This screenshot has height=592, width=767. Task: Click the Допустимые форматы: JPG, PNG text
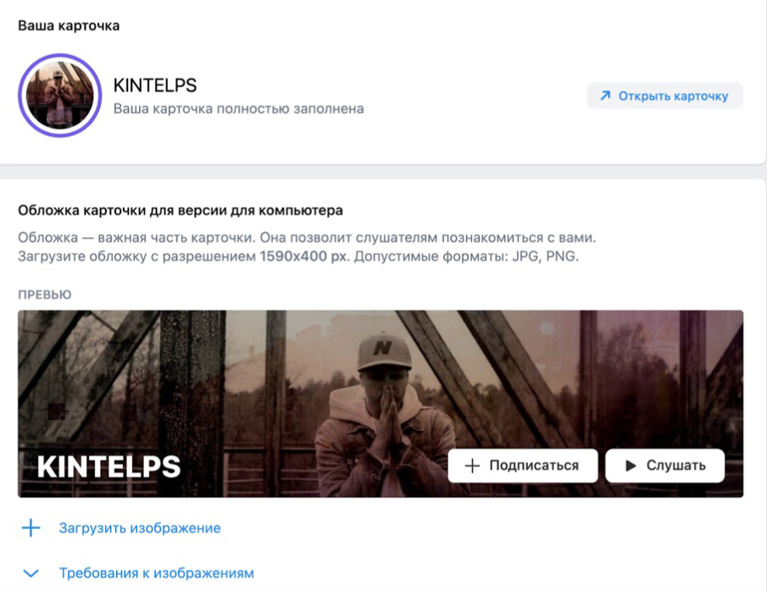tap(466, 256)
